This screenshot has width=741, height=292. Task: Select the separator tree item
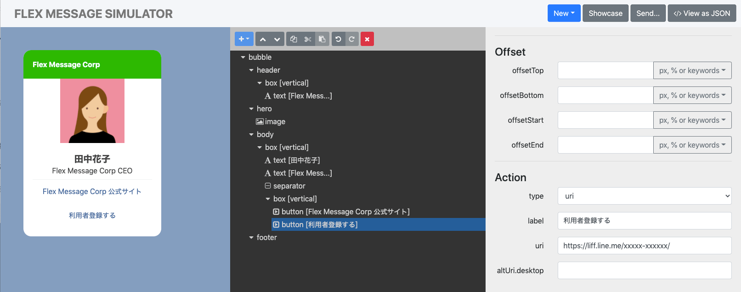(289, 186)
